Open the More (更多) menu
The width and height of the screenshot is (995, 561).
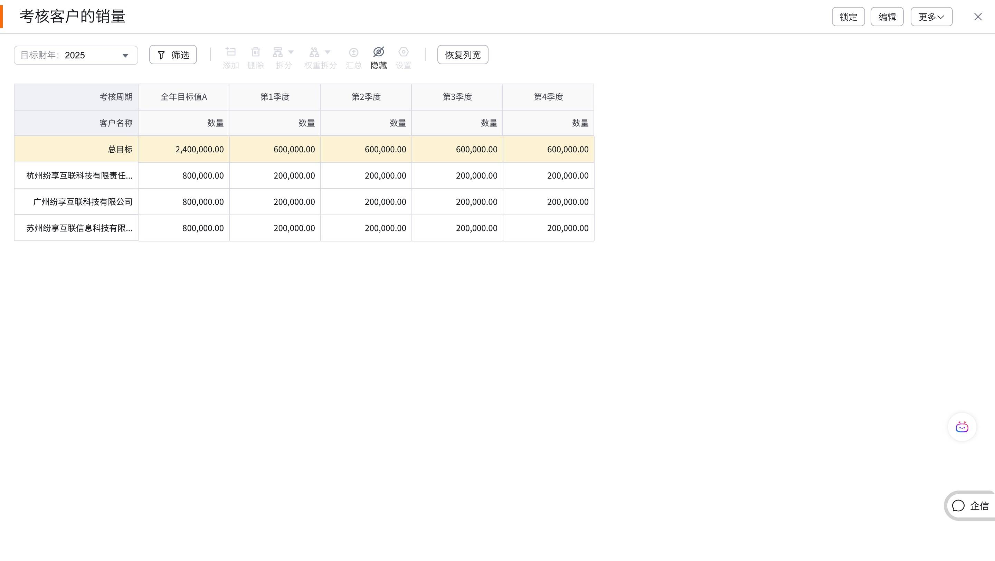931,17
